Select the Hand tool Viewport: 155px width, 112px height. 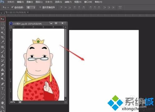click(2, 103)
